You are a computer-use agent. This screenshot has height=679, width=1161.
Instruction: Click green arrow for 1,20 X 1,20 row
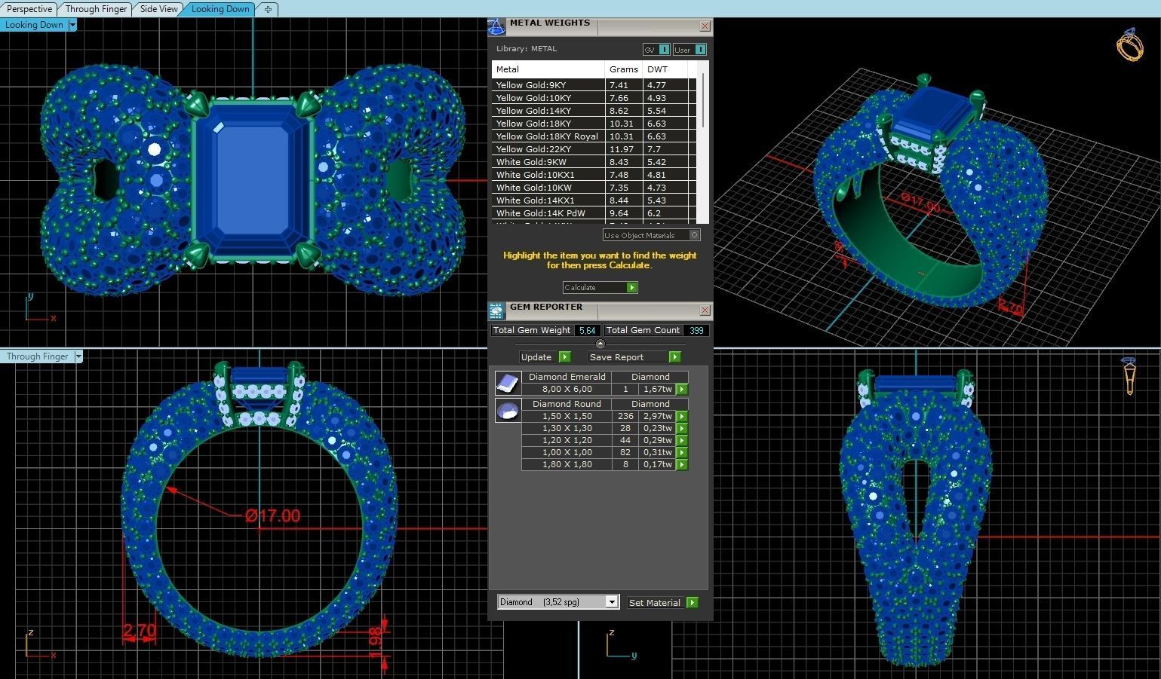pyautogui.click(x=682, y=441)
